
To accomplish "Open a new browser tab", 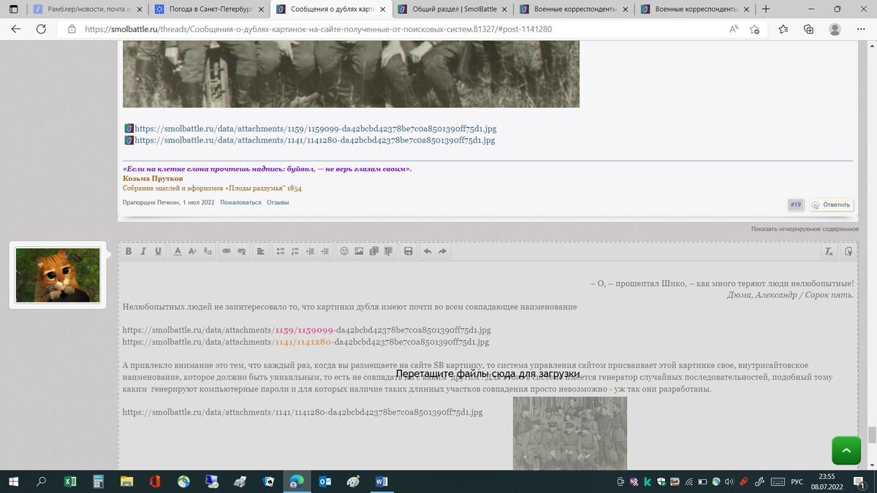I will [765, 9].
